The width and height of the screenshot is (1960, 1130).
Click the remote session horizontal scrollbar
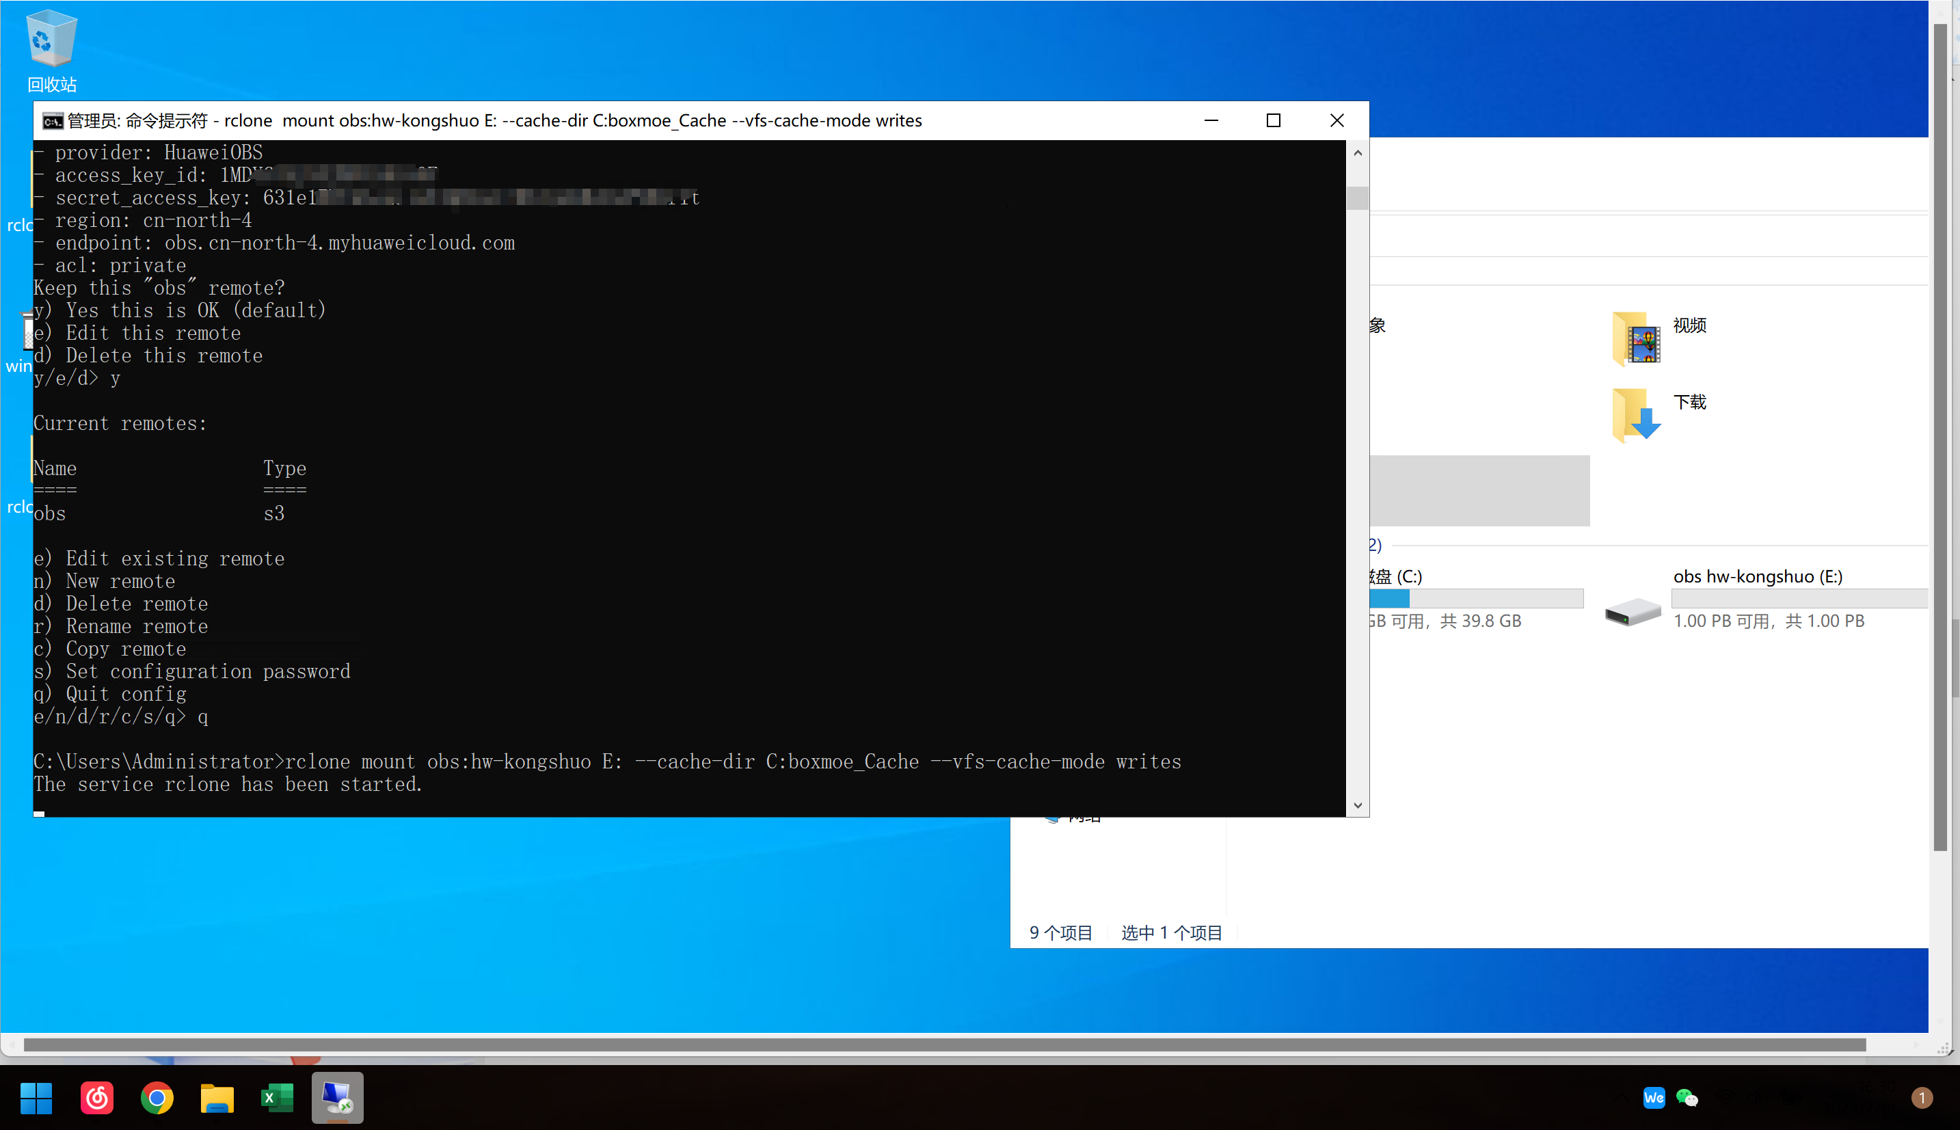(x=943, y=1045)
